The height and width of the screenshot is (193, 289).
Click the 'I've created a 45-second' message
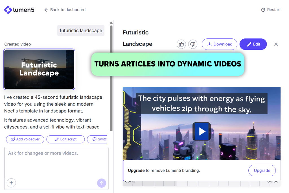(53, 104)
